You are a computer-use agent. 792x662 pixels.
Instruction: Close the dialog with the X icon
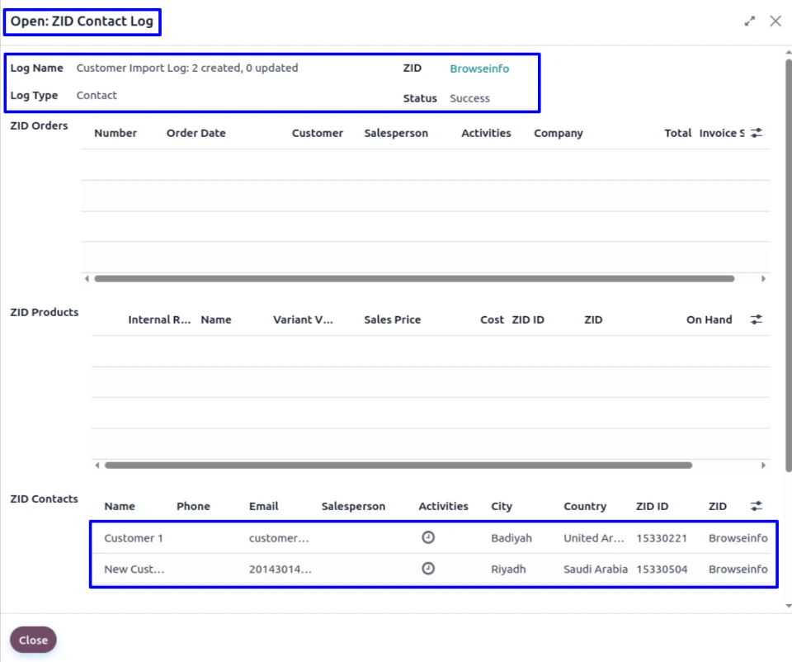tap(775, 21)
